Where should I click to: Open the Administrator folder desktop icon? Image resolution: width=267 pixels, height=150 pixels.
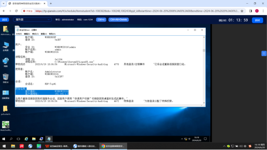point(6,30)
